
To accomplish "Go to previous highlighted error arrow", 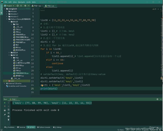I will click(x=158, y=9).
